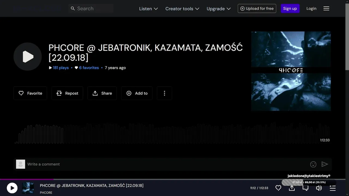Click the Login link
349x196 pixels.
311,8
